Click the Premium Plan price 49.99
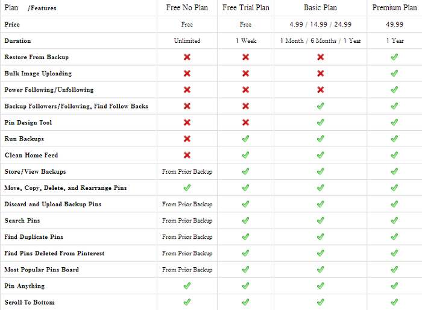This screenshot has height=310, width=422. (x=395, y=25)
